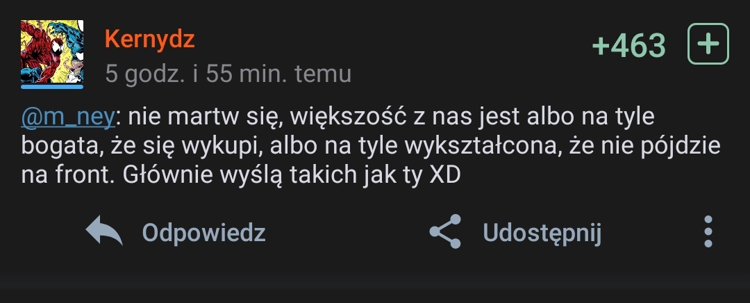Viewport: 750px width, 303px height.
Task: Click the share network icon
Action: click(445, 231)
